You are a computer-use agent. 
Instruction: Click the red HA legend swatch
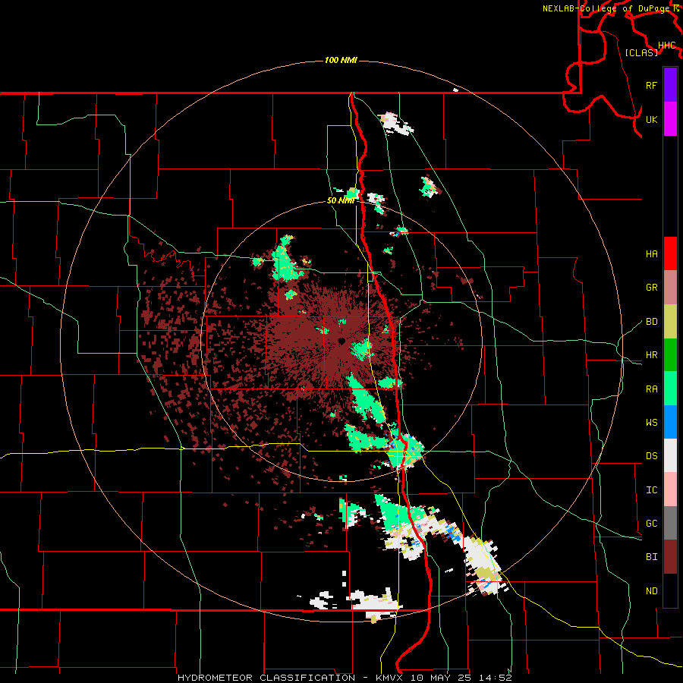pyautogui.click(x=670, y=253)
